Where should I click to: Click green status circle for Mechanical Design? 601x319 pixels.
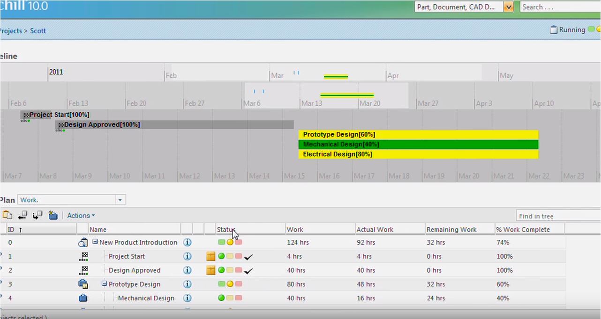pyautogui.click(x=221, y=298)
